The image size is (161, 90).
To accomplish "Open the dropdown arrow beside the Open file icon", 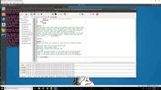I will click(29, 14).
